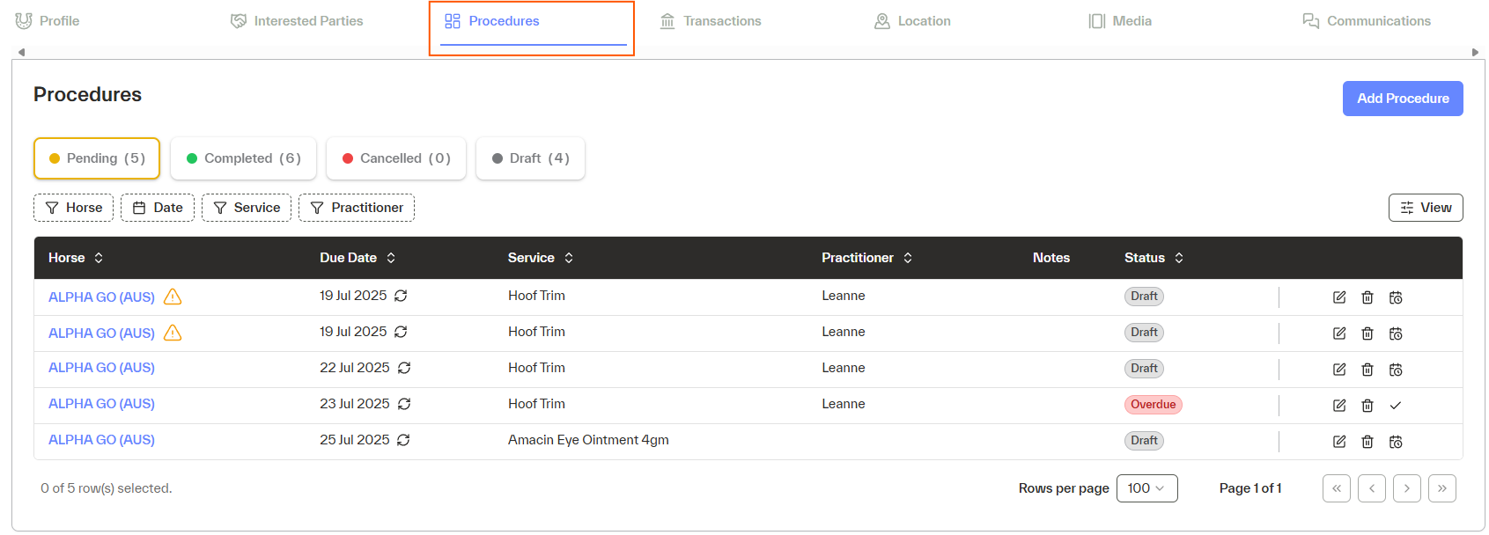Delete the 23 Jul 2025 overdue procedure
Viewport: 1489px width, 535px height.
pos(1367,406)
